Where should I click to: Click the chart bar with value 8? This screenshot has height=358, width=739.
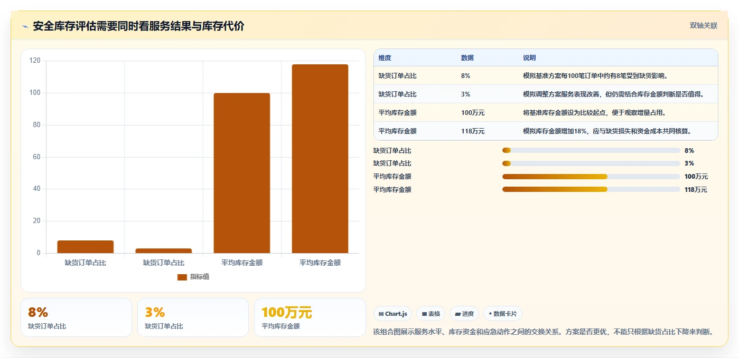point(86,247)
